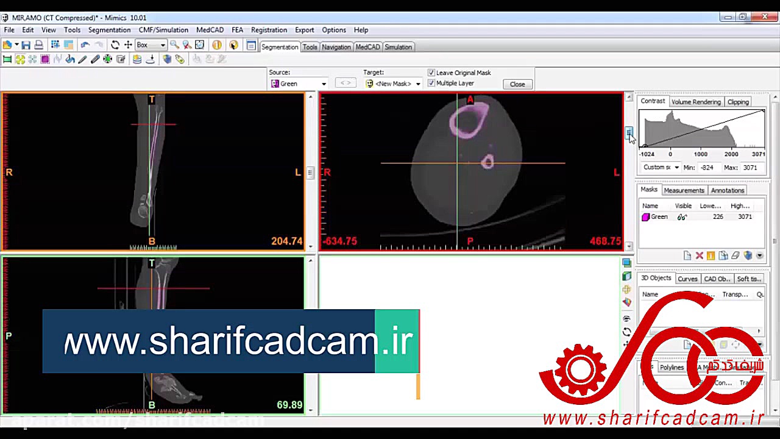The width and height of the screenshot is (780, 439).
Task: Toggle visibility glasses of Green mask
Action: tap(682, 217)
